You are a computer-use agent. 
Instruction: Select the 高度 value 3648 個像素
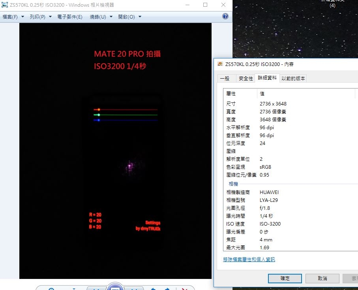(x=273, y=120)
